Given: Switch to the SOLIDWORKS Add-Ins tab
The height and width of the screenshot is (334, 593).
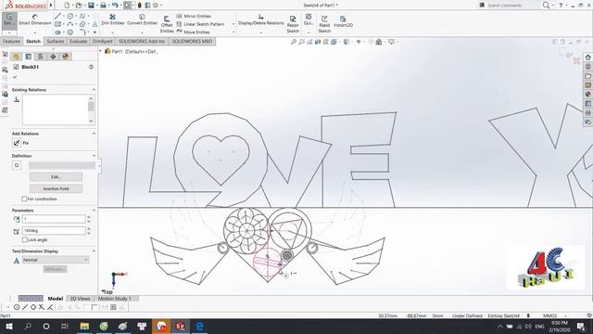Looking at the screenshot, I should click(142, 41).
